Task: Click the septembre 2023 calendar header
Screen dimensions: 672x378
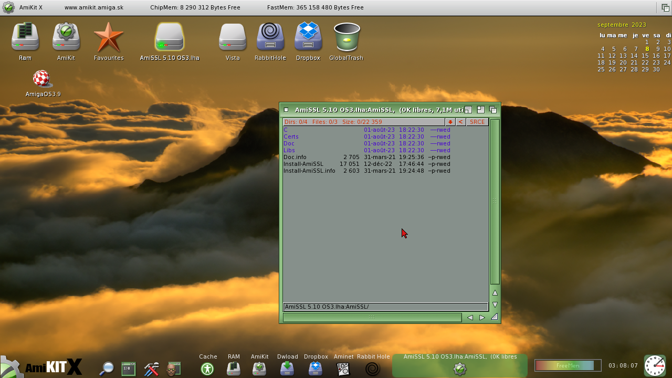Action: pos(622,25)
